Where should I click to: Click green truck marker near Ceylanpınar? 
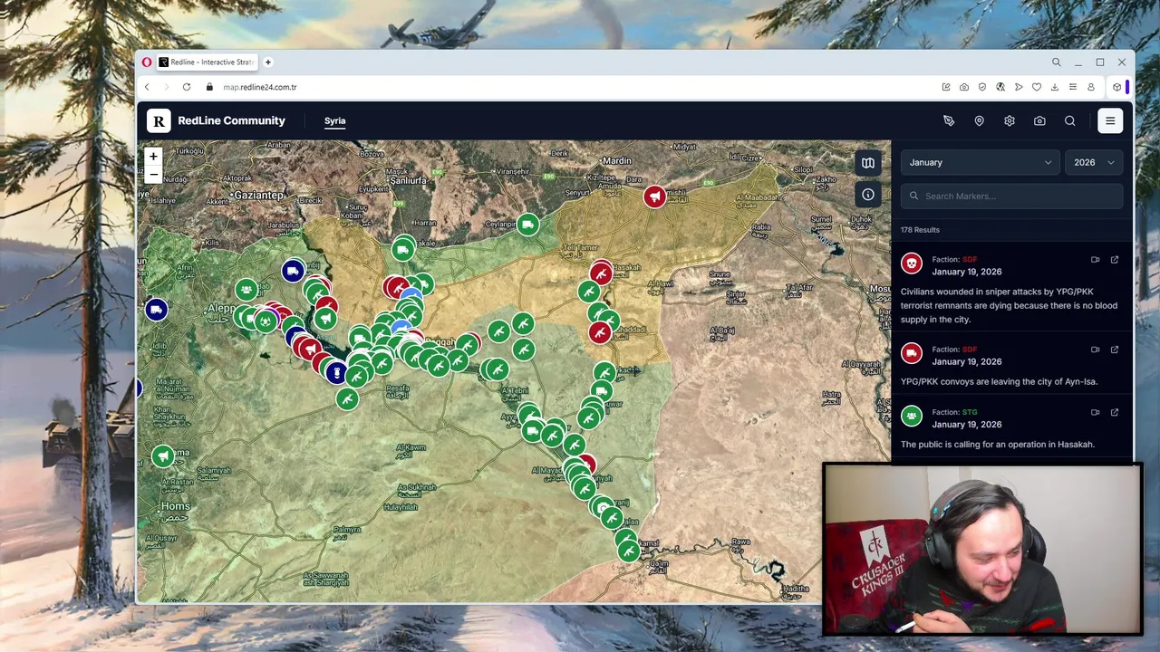[x=528, y=225]
